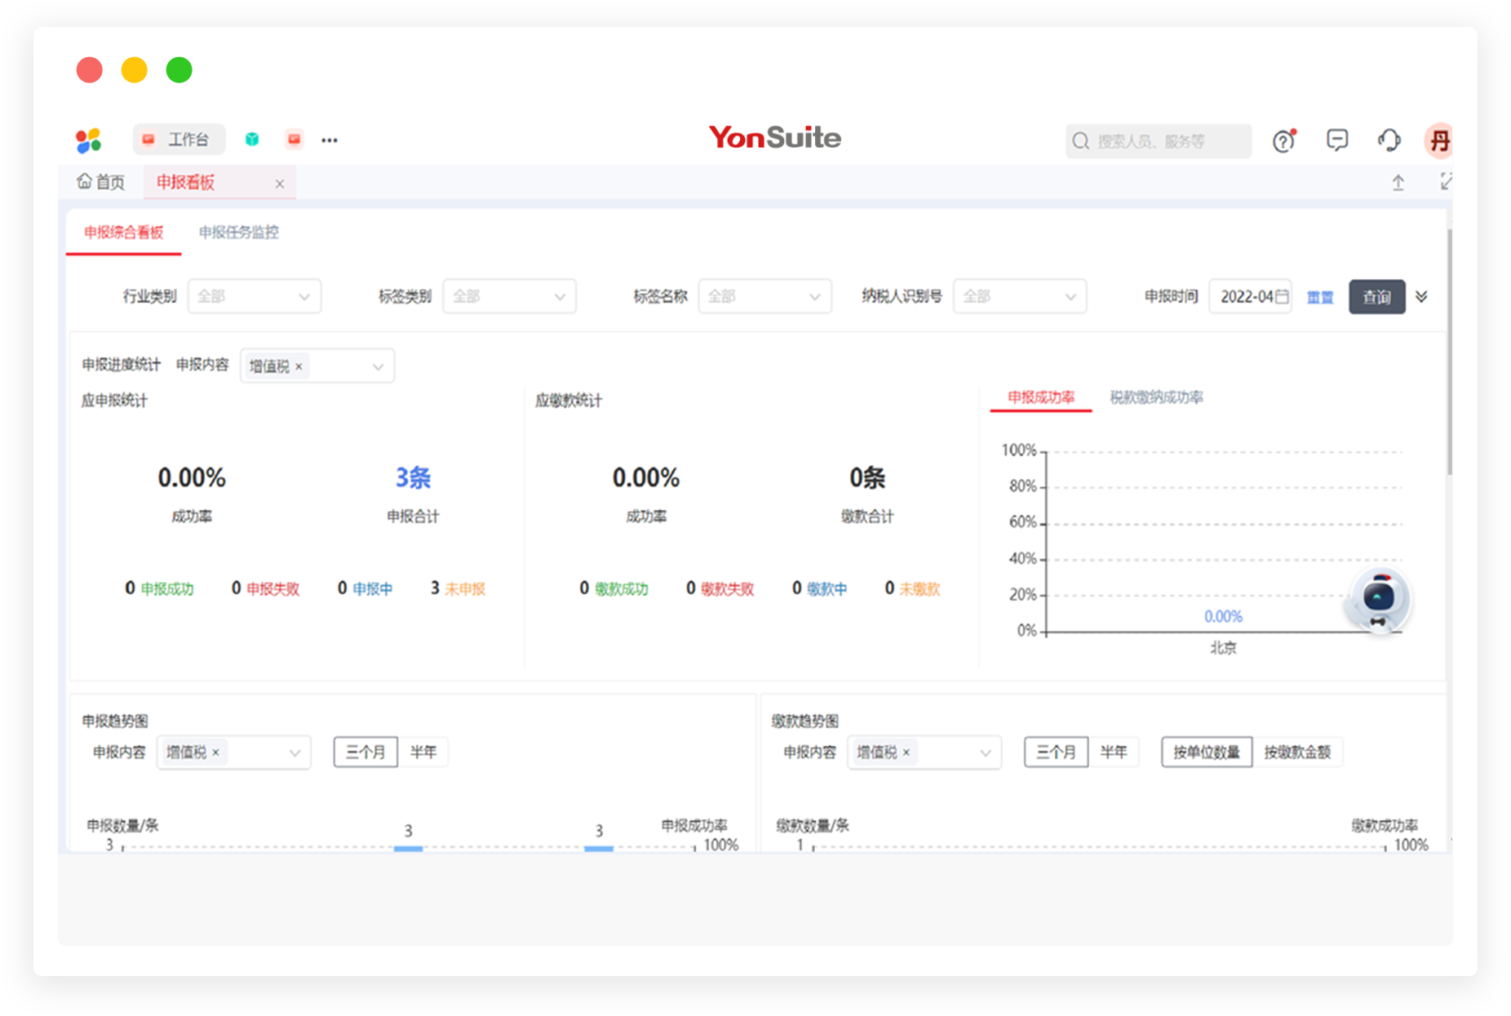Switch to 申报任务监控 tab
The height and width of the screenshot is (1016, 1511).
coord(239,233)
